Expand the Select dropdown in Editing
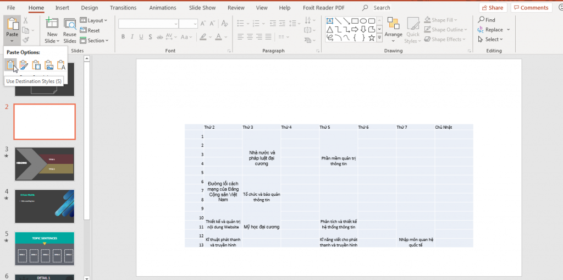Viewport: 563px width, 280px height. (x=490, y=39)
